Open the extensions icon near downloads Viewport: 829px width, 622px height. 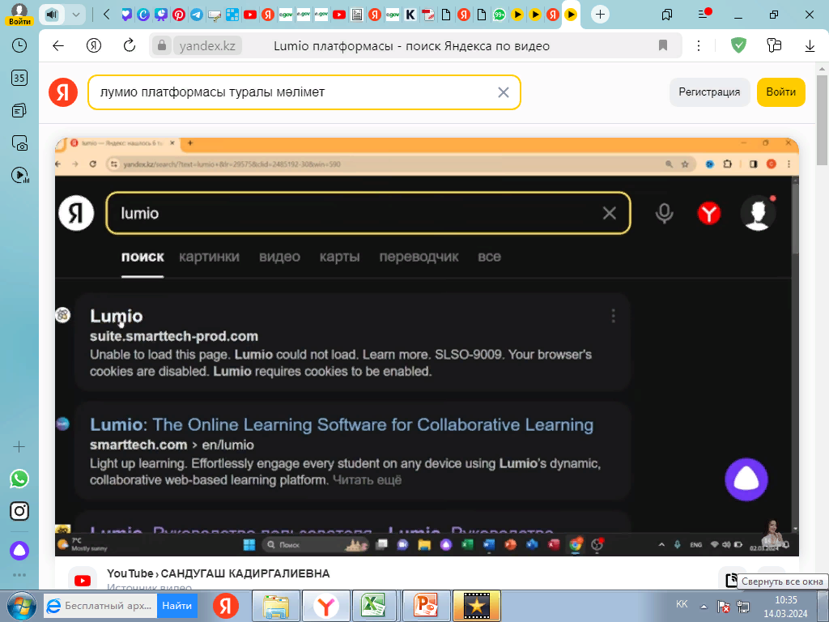pos(774,46)
